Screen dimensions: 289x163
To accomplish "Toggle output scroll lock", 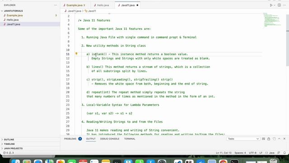I will point(269,139).
